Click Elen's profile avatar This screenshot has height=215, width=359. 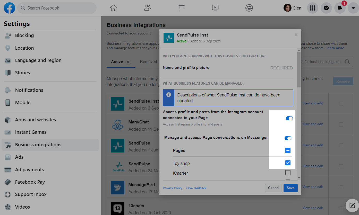point(287,8)
